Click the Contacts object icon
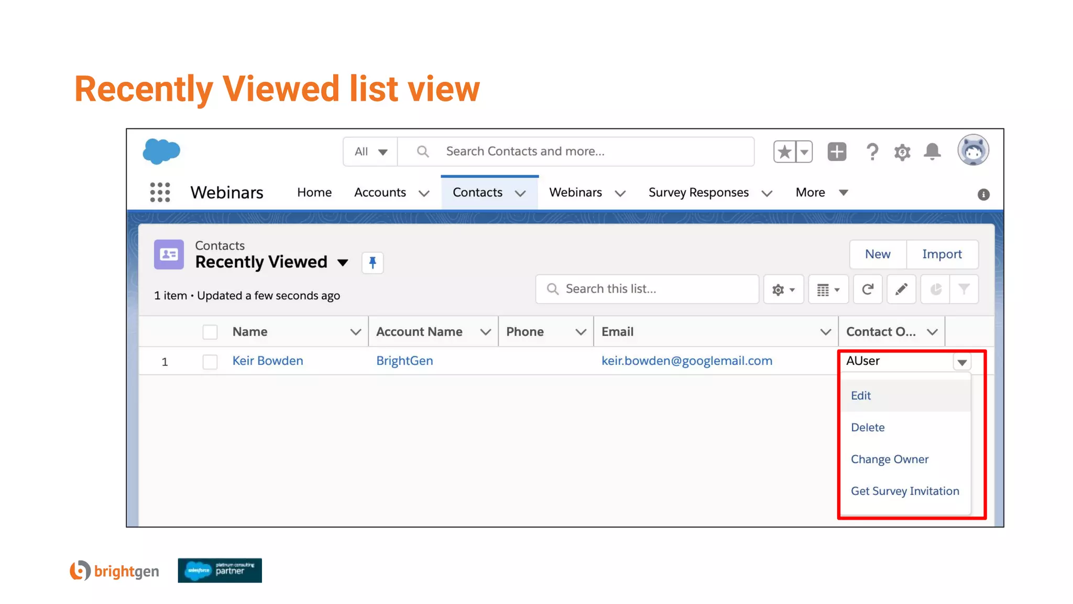 169,254
